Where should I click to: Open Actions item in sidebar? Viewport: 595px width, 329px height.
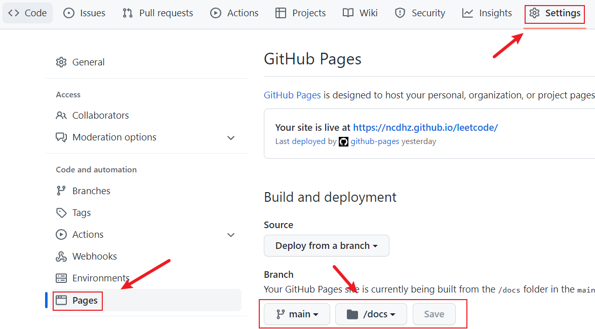click(x=146, y=234)
